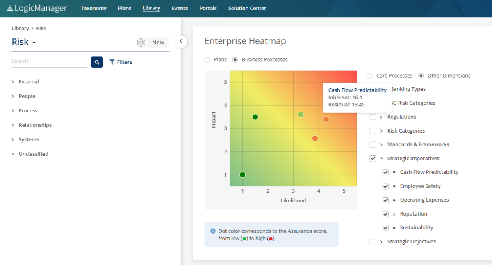Click the atom-shaped icon beside New
Screen dimensions: 492x265
[141, 43]
